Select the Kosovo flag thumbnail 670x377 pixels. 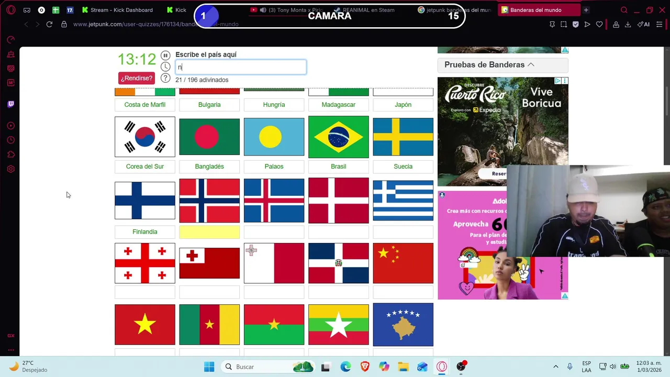(x=403, y=325)
